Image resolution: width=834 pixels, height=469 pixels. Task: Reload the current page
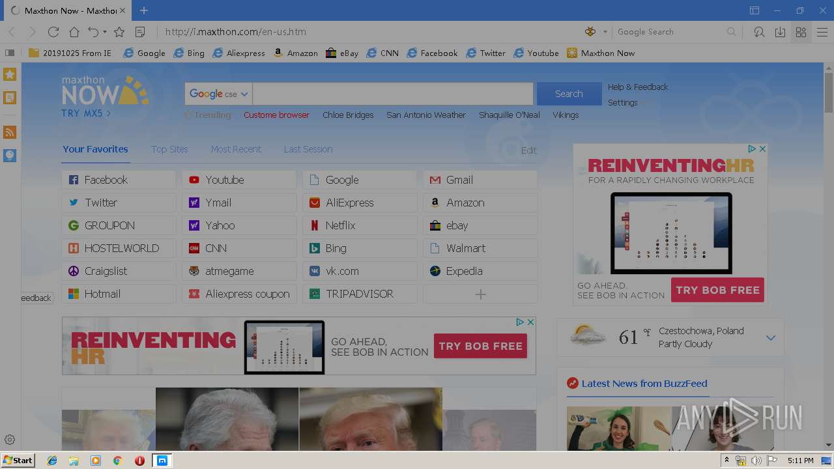pos(53,32)
